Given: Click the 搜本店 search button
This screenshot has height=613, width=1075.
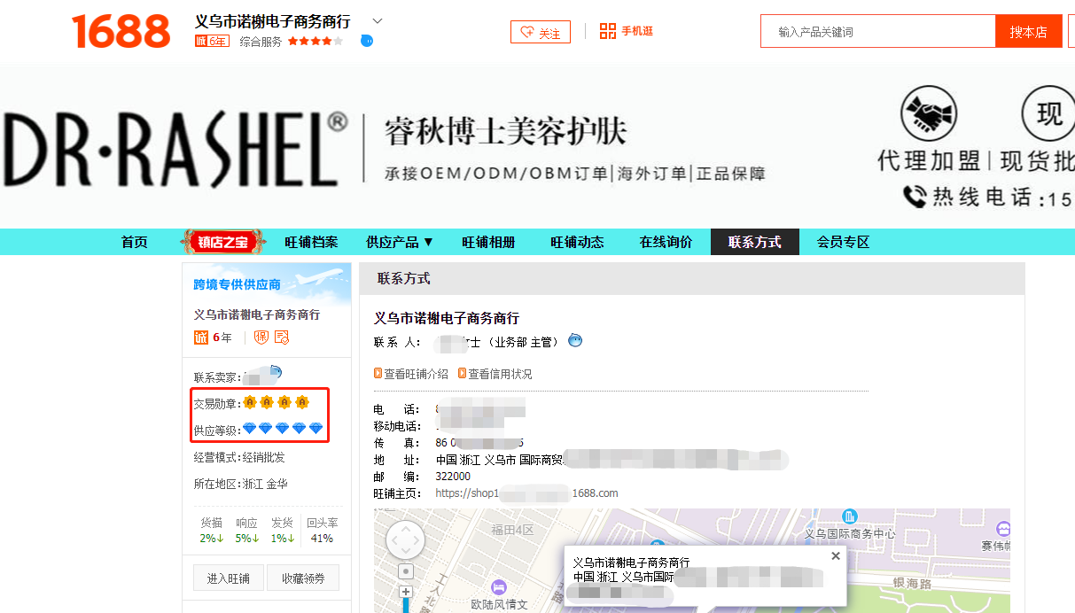Looking at the screenshot, I should [1028, 32].
